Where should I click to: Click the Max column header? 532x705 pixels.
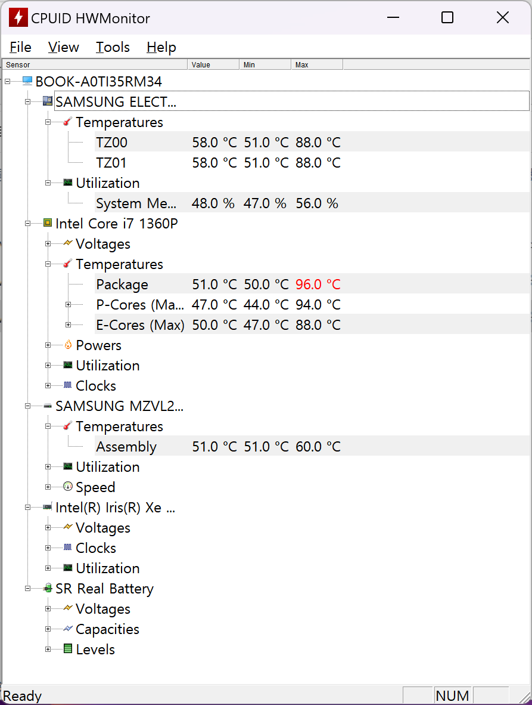(x=317, y=65)
